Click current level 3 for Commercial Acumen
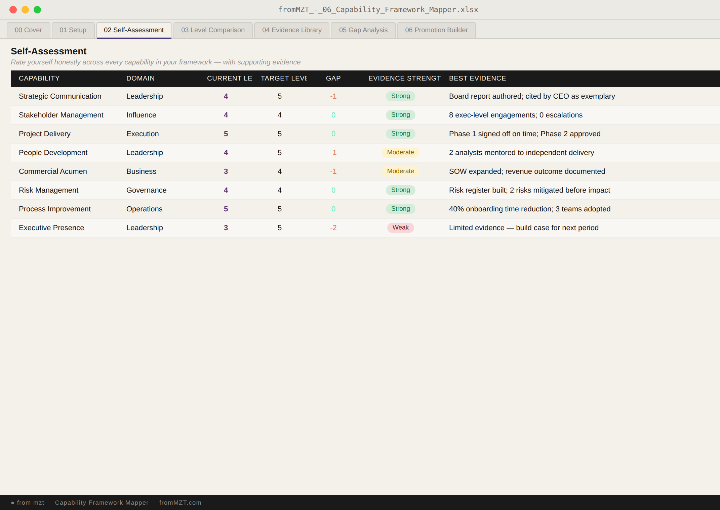 tap(226, 171)
